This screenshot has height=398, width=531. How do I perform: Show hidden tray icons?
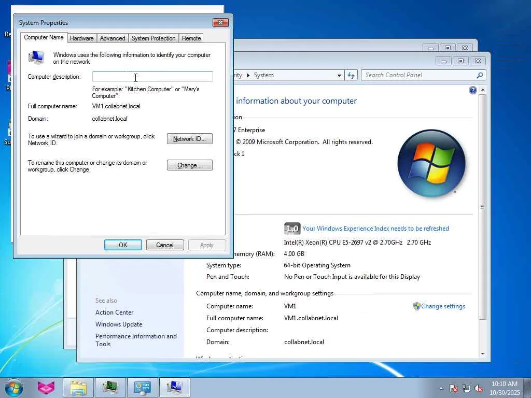(x=441, y=388)
